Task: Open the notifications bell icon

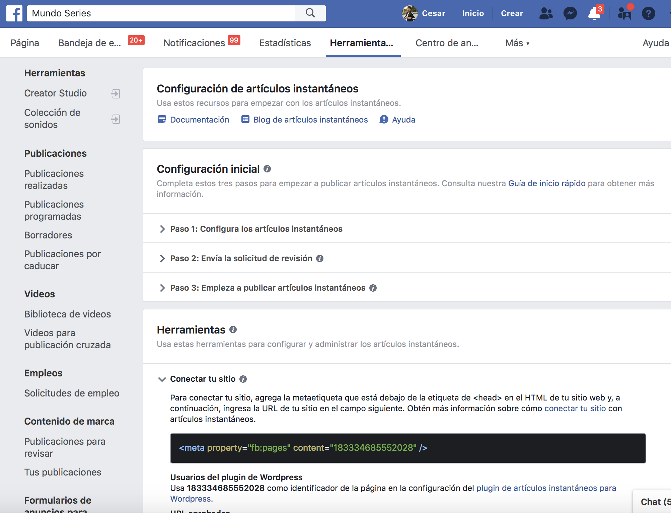Action: (594, 13)
